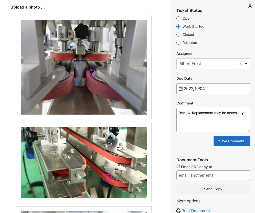The image size is (255, 213).
Task: Click the PDF icon beside Email PDF copy
Action: [178, 167]
